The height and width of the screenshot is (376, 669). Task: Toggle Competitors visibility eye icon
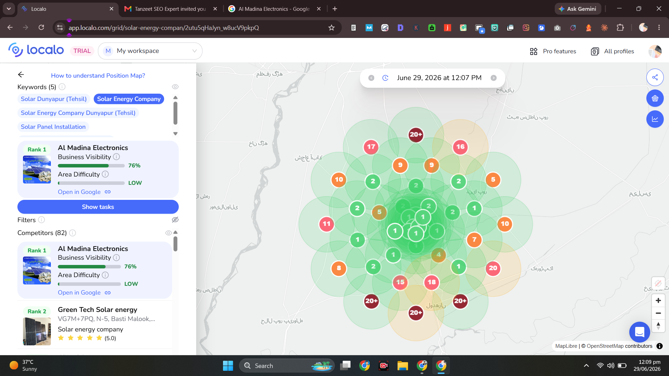(168, 233)
